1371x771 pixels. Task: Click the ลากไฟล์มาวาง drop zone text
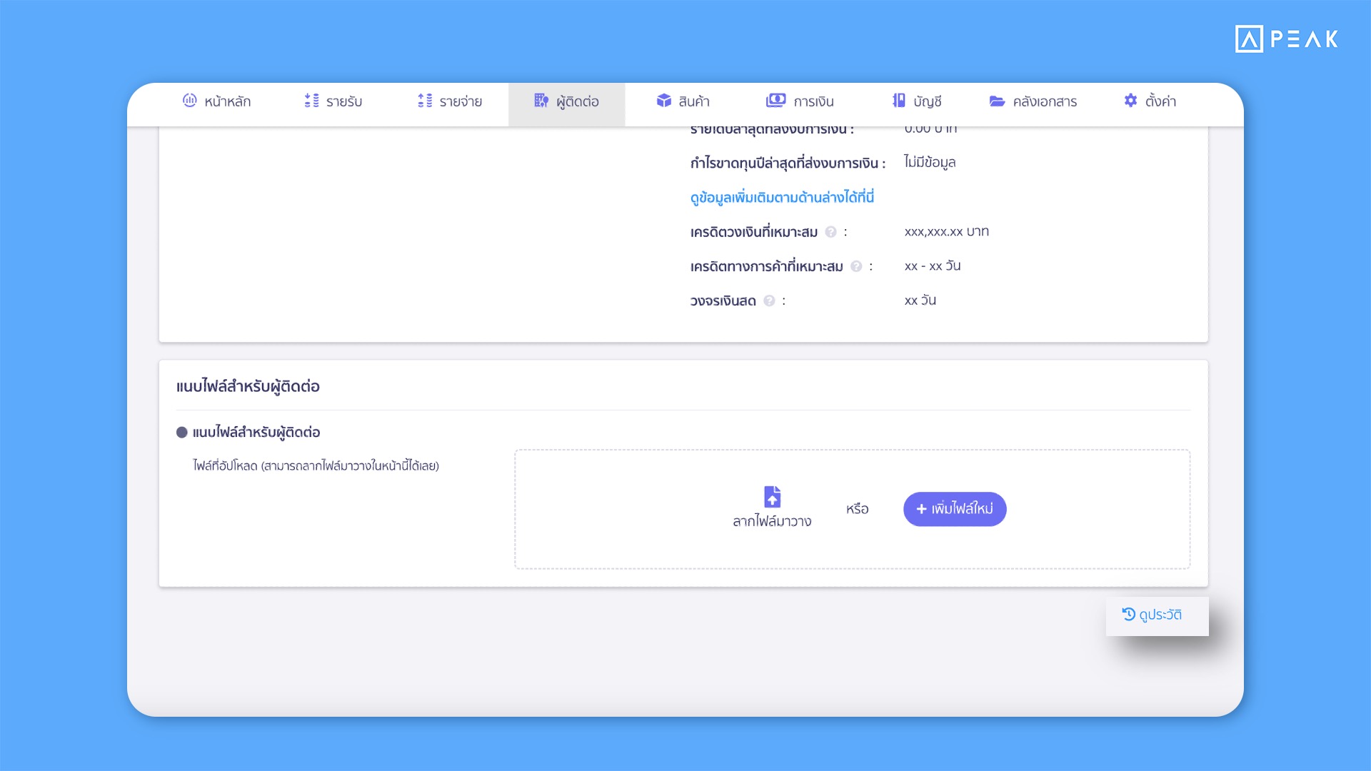pyautogui.click(x=772, y=521)
